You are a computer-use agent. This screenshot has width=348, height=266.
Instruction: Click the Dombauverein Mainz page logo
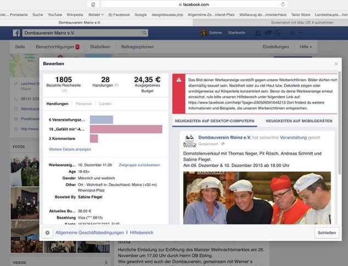click(189, 141)
